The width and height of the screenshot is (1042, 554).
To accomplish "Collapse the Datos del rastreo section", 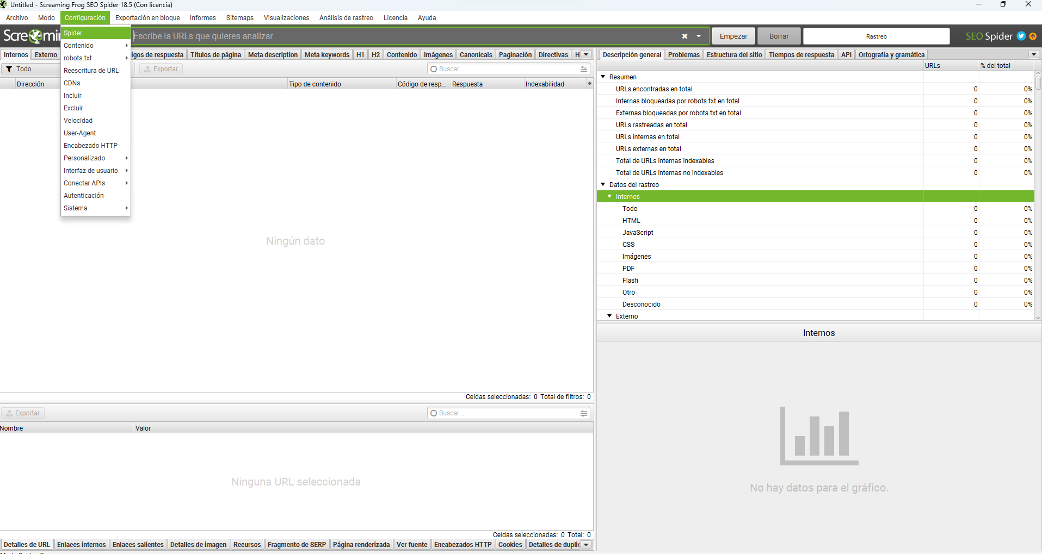I will pyautogui.click(x=603, y=184).
